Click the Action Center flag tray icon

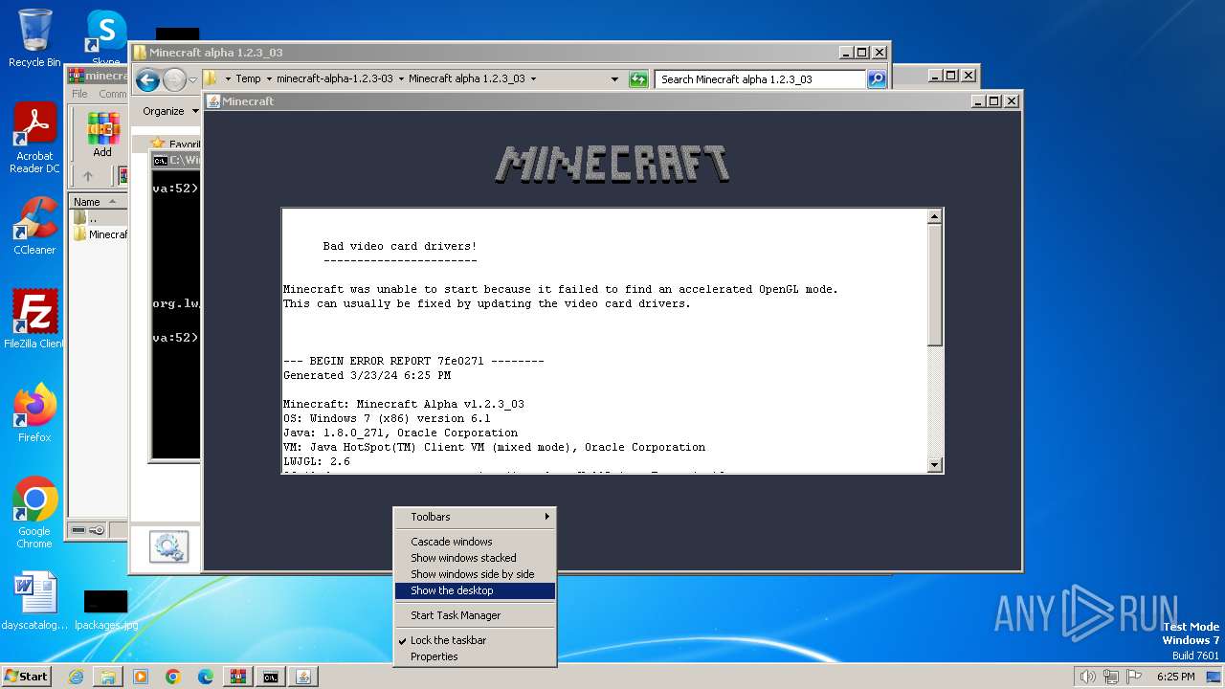pos(1135,677)
